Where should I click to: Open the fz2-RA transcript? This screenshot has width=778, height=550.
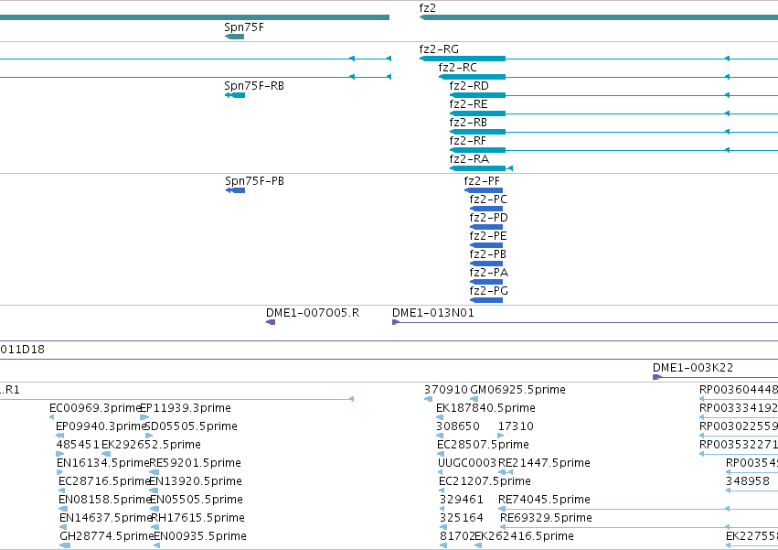click(469, 159)
